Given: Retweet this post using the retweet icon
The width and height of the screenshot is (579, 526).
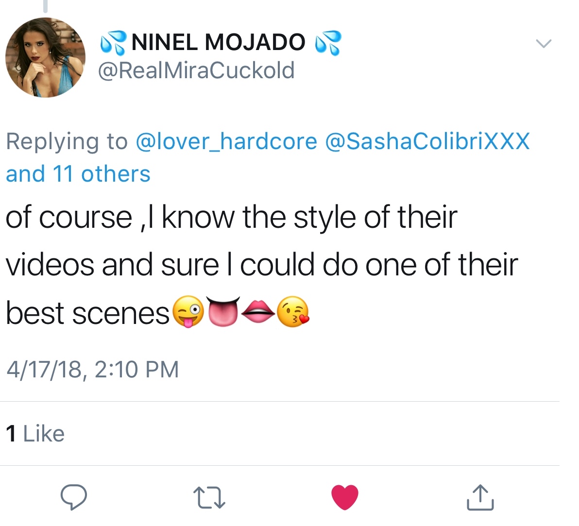Looking at the screenshot, I should pyautogui.click(x=209, y=498).
